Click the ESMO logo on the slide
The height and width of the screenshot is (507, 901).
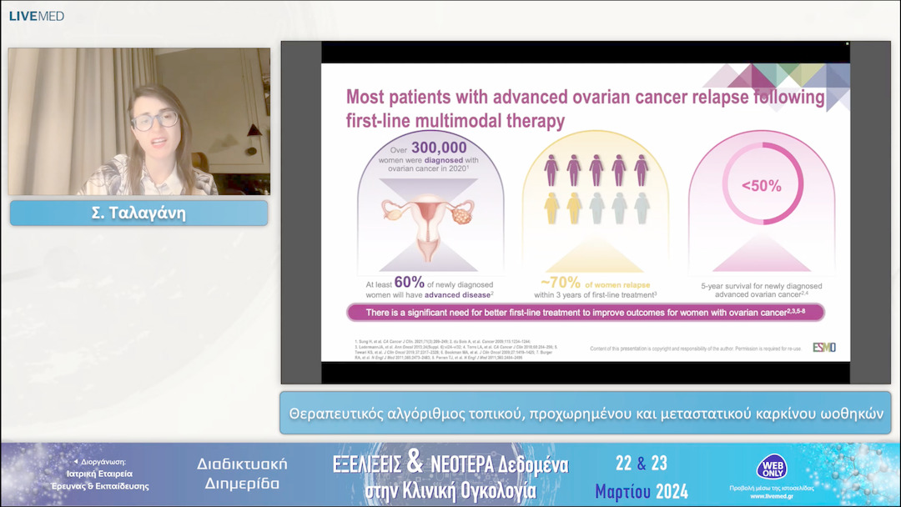coord(824,348)
